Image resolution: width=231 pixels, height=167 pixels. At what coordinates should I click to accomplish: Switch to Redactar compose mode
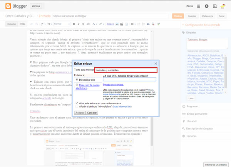[x=12, y=24]
